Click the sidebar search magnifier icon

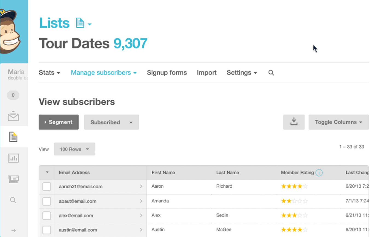tap(13, 200)
